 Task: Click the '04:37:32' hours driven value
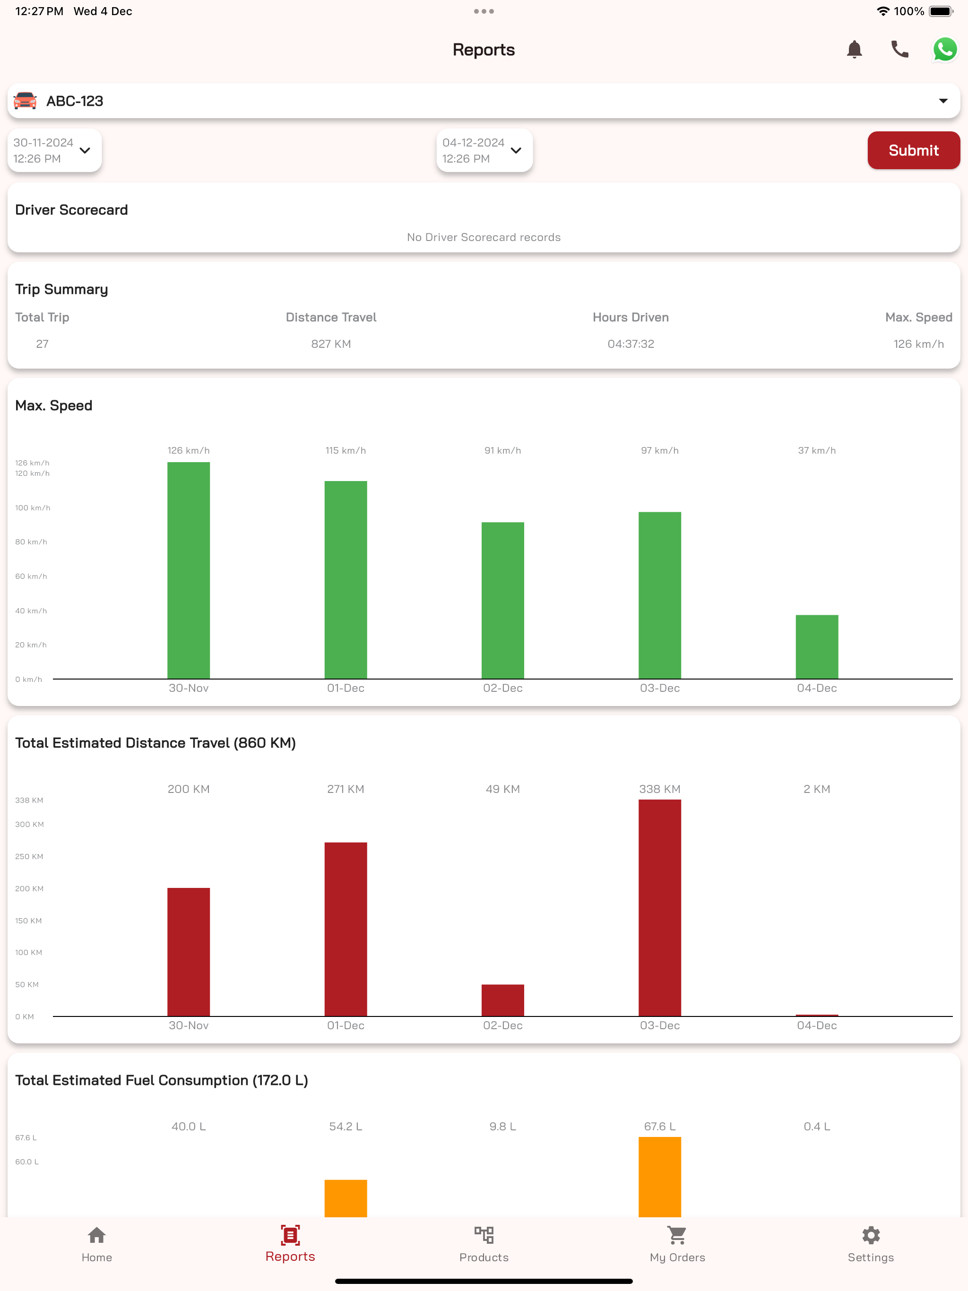coord(631,344)
